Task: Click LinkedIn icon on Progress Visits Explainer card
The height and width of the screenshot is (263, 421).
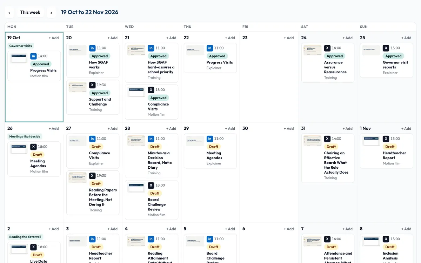Action: tap(210, 48)
